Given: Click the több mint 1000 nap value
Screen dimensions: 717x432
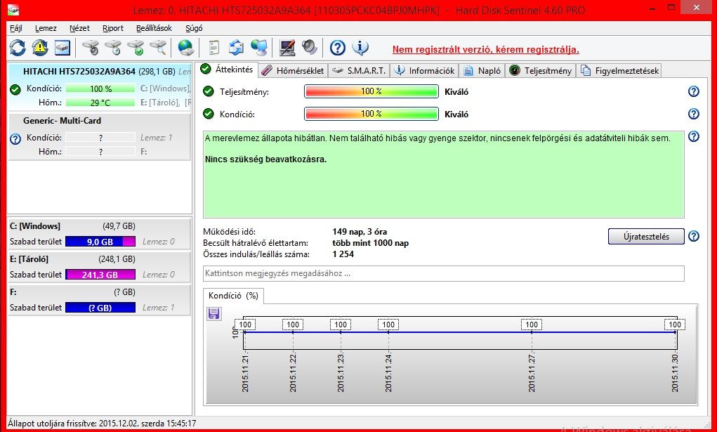Looking at the screenshot, I should (370, 243).
